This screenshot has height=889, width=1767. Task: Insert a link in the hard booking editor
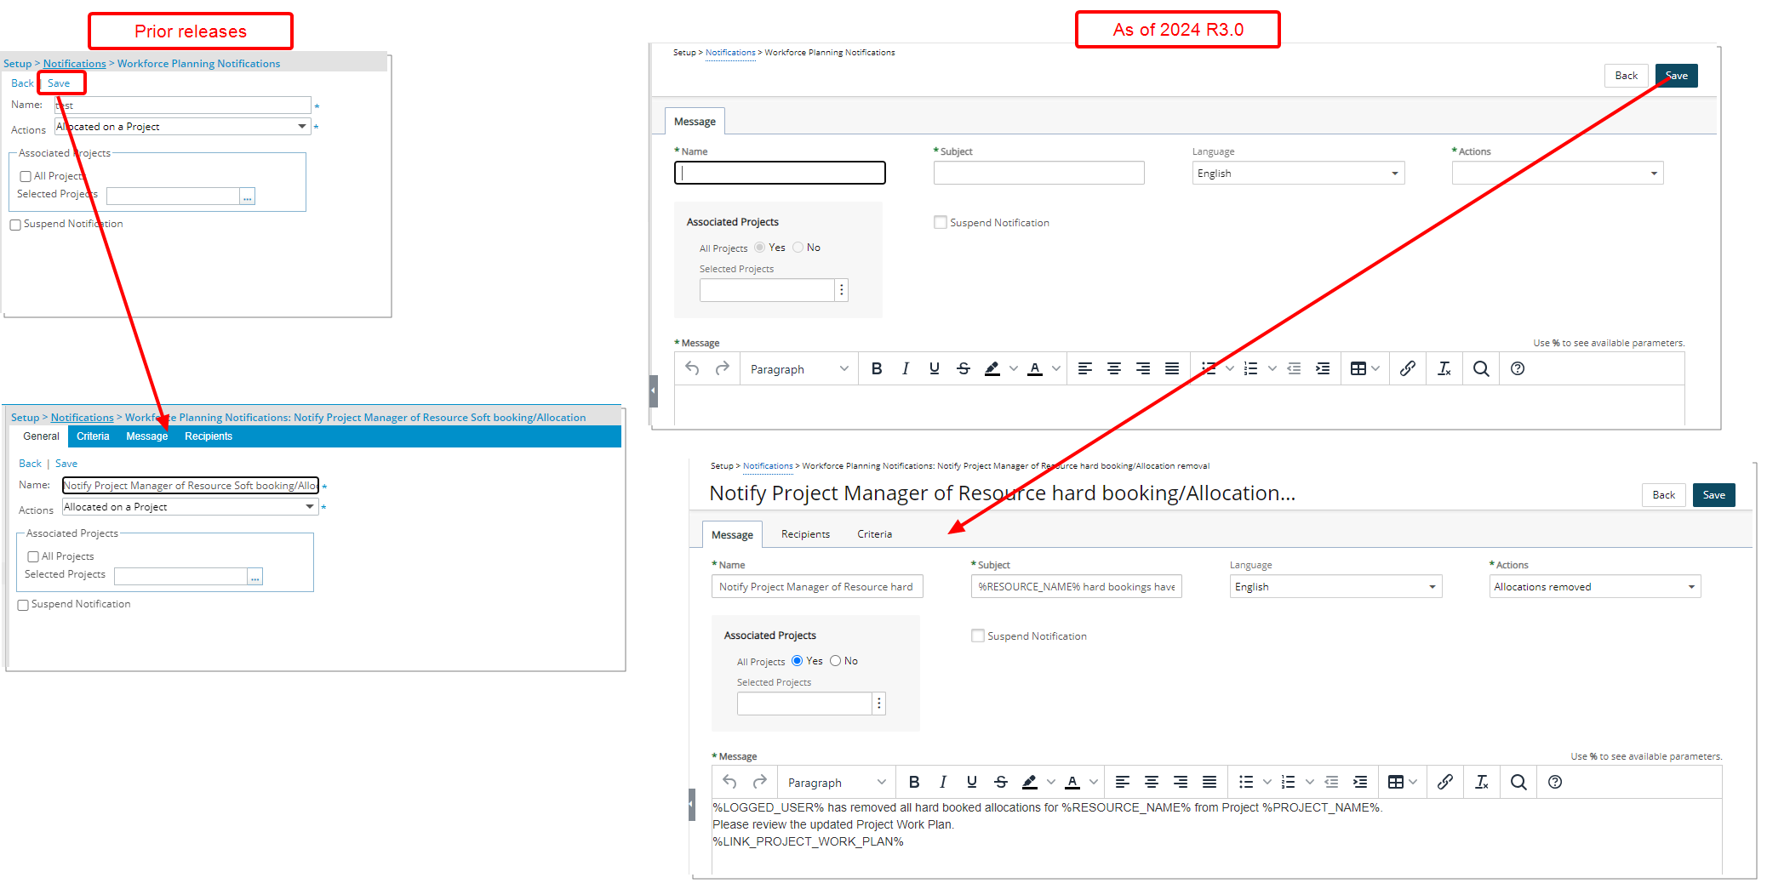click(1445, 782)
